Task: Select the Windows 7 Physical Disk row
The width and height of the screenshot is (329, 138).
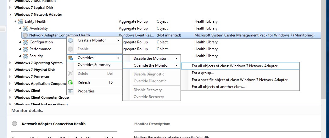Action: [35, 70]
